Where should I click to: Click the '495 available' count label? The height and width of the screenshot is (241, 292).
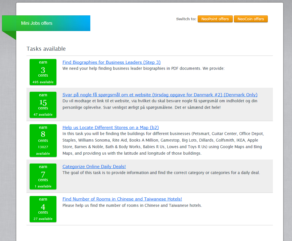[43, 82]
